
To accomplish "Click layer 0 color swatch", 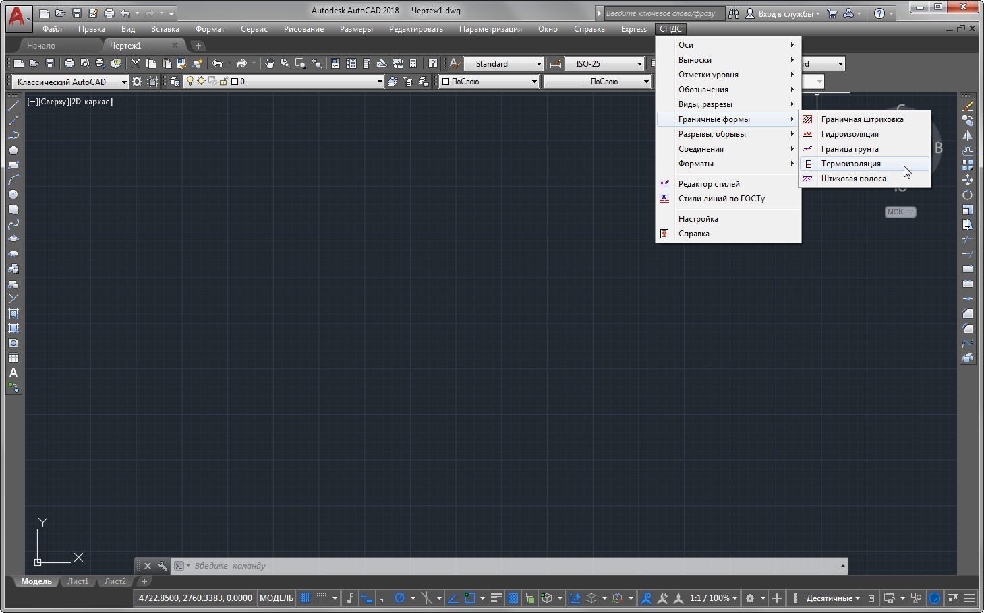I will [x=235, y=82].
